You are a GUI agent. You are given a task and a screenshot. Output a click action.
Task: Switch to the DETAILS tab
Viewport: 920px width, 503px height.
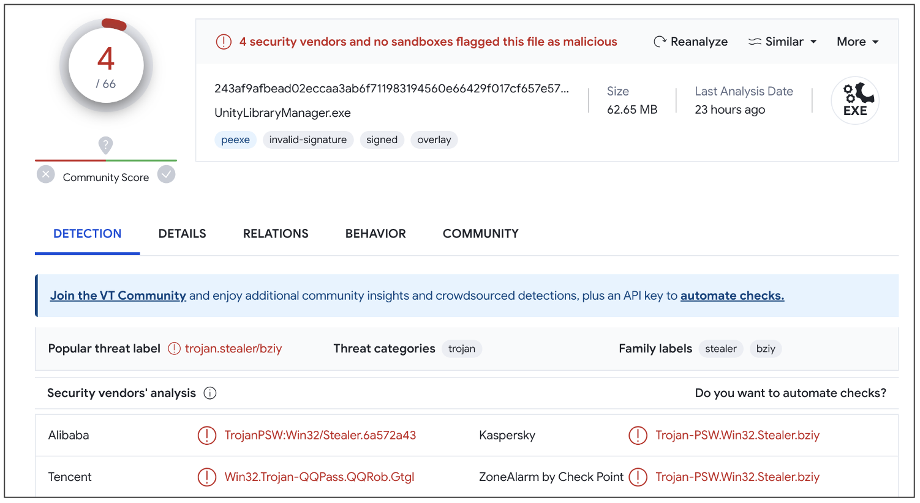click(x=182, y=234)
